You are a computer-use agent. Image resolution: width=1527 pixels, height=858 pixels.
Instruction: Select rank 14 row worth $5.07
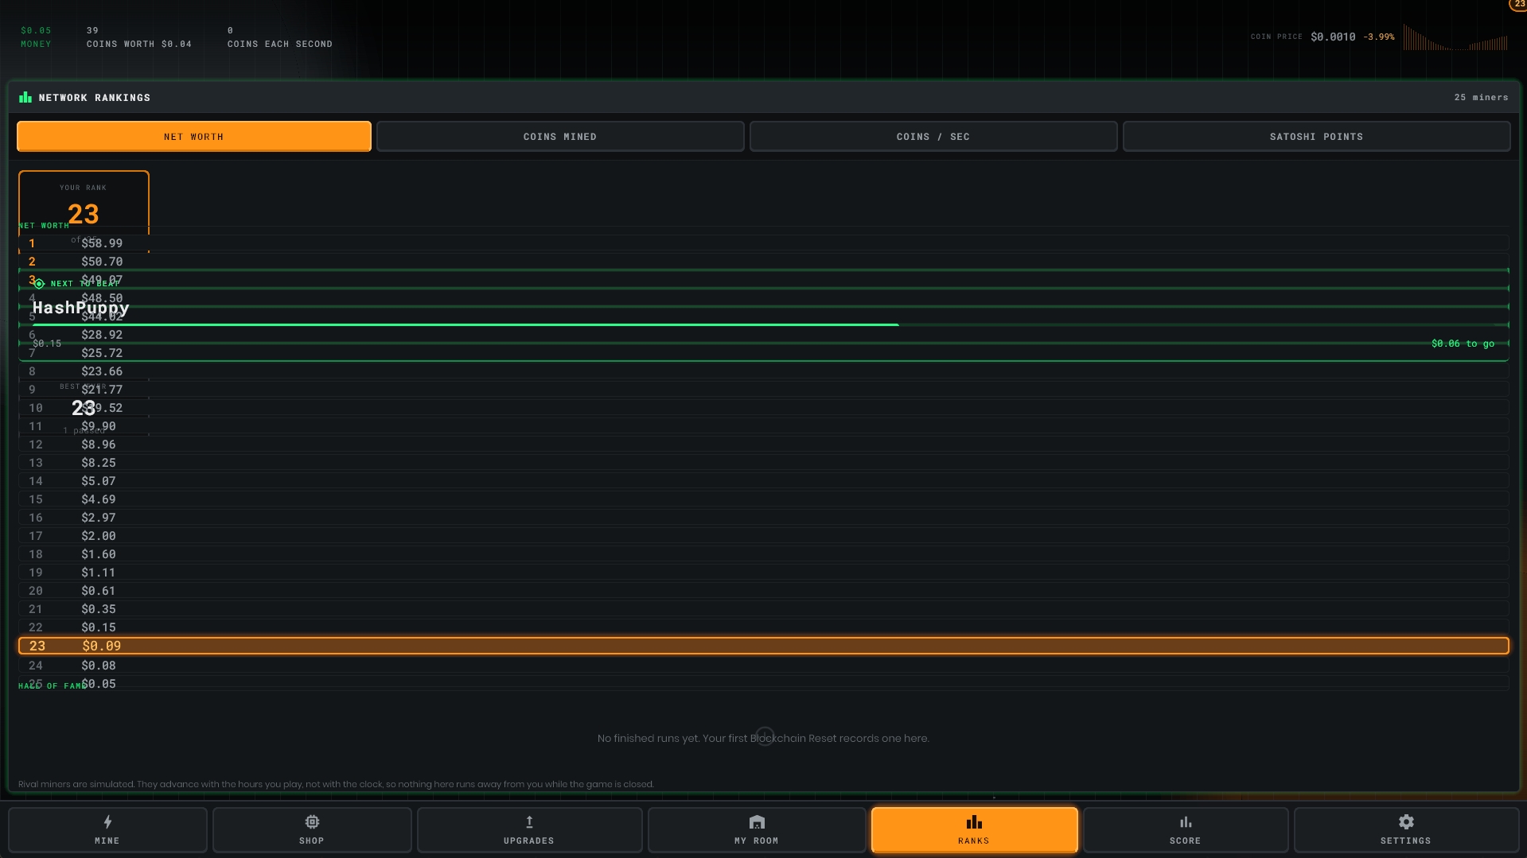coord(764,481)
